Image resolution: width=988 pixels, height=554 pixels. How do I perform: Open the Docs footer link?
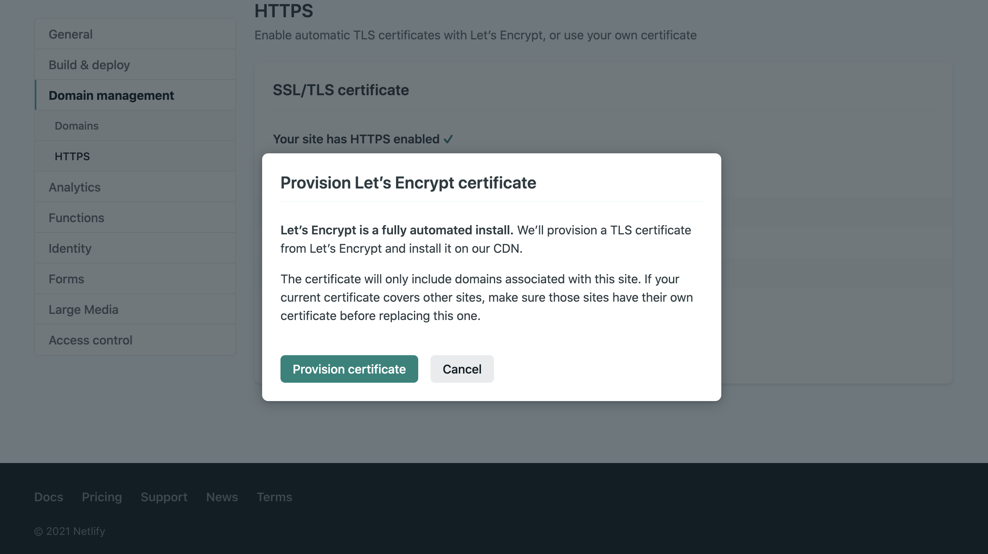(x=48, y=497)
